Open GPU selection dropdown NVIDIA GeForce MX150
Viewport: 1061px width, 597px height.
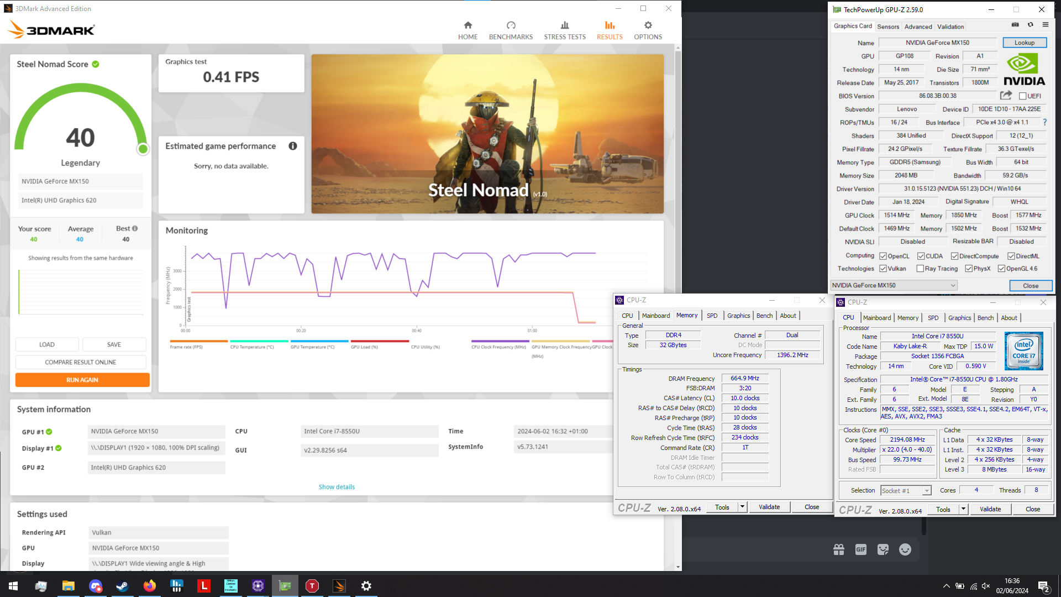(894, 285)
